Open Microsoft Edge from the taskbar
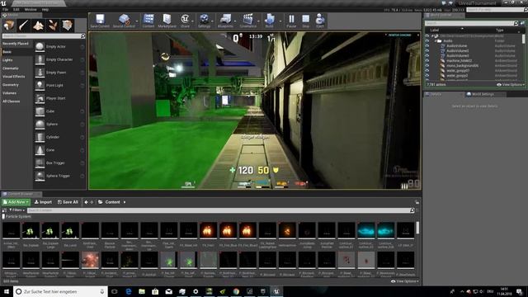Viewport: 528px width, 297px height. pos(129,291)
